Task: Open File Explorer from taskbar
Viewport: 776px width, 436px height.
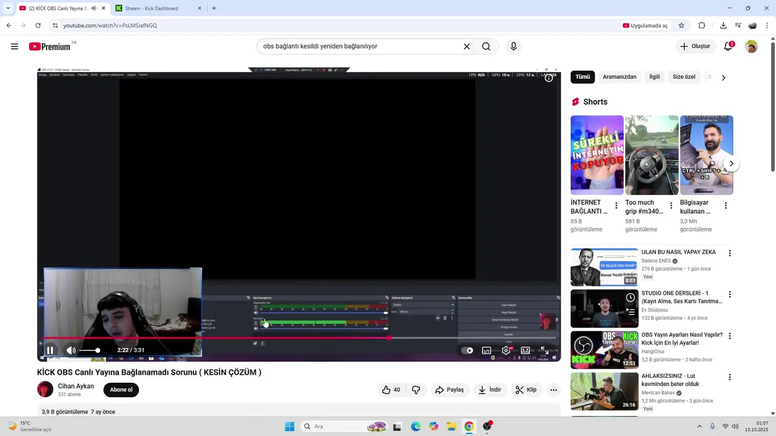Action: (451, 426)
